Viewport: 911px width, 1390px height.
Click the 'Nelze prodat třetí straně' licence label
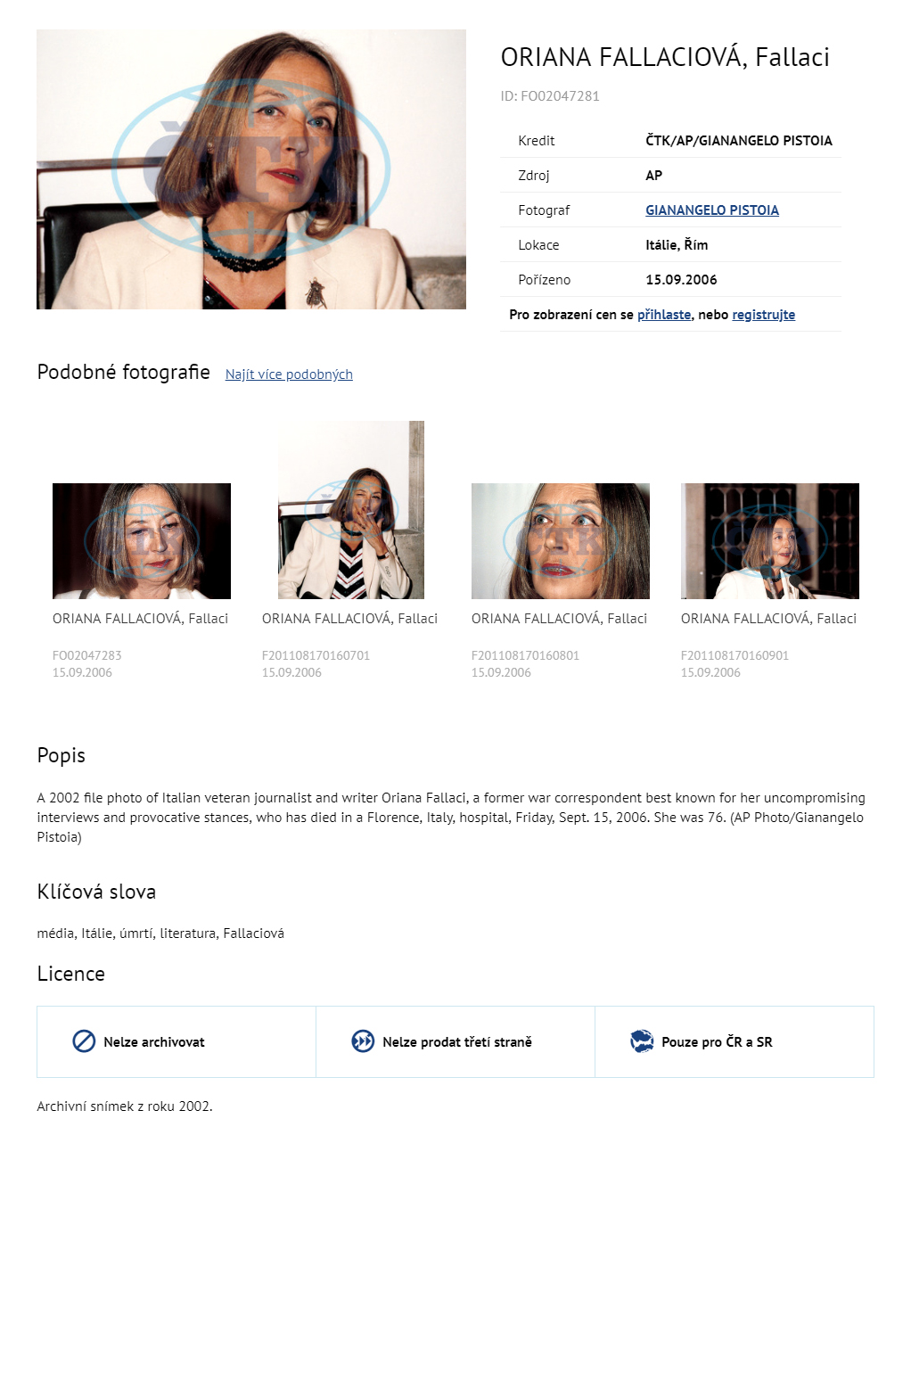click(x=457, y=1042)
